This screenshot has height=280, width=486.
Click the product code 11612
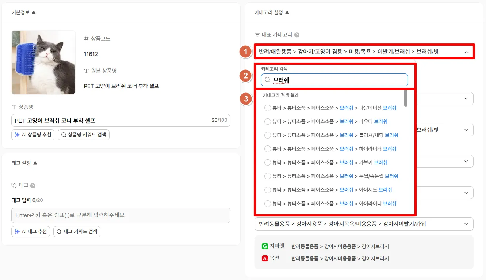pos(91,54)
